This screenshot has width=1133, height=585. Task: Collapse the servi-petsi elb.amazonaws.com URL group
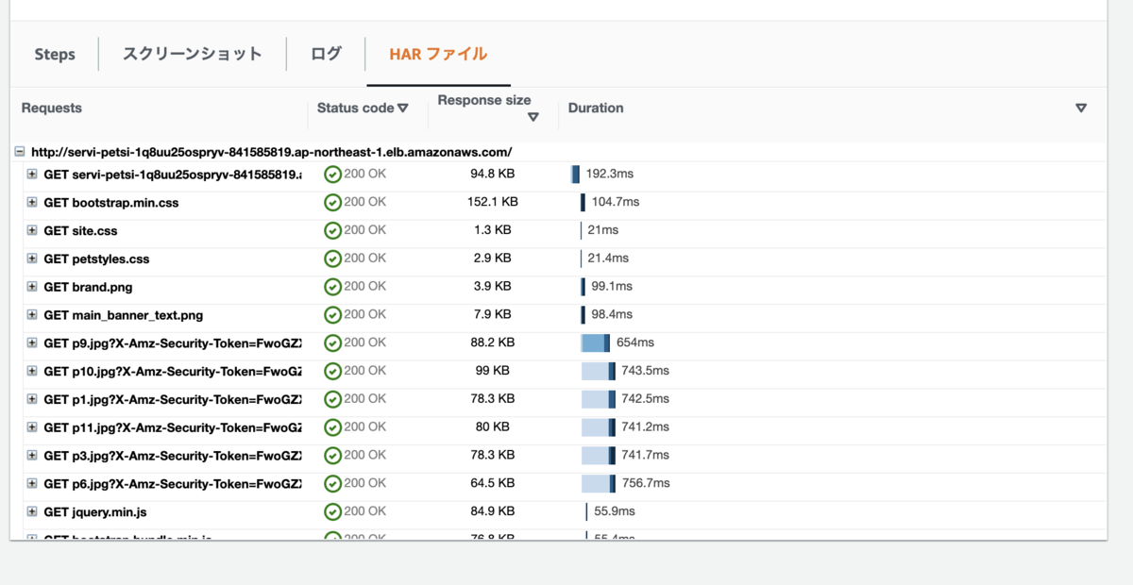(20, 151)
